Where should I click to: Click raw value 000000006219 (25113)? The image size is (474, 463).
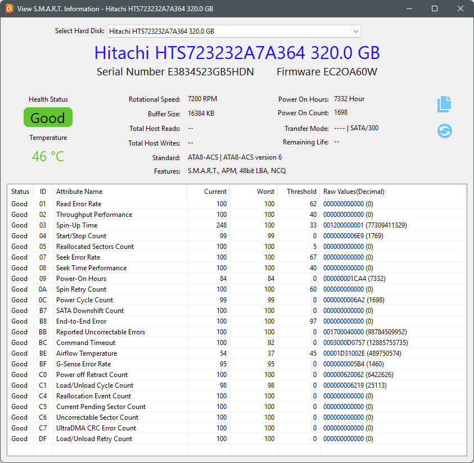[355, 385]
